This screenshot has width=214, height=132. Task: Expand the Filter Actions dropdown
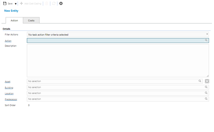[207, 34]
